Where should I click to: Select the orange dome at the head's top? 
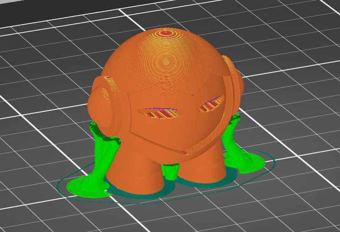167,63
